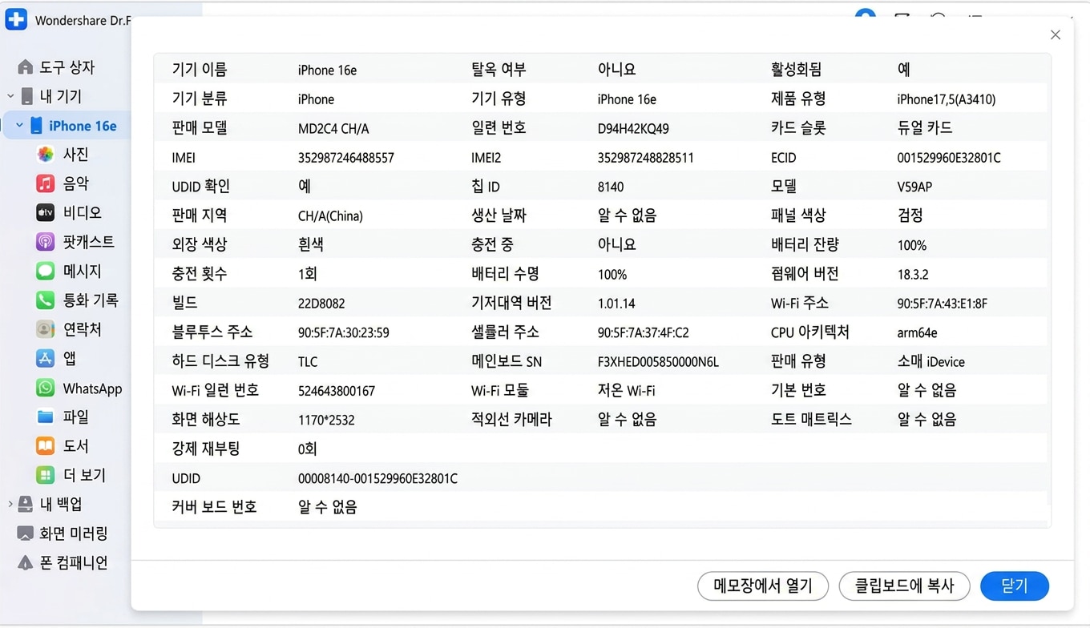Click baseband version 1.01.14

(x=616, y=304)
